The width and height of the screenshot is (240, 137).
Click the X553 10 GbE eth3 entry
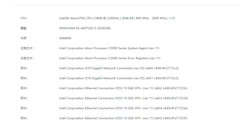click(x=124, y=98)
